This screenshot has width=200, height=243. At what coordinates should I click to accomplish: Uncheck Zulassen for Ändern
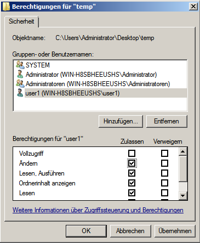point(132,163)
